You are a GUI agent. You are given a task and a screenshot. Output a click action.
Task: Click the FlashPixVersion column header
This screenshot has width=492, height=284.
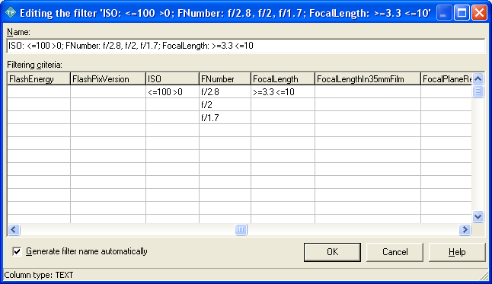click(108, 79)
